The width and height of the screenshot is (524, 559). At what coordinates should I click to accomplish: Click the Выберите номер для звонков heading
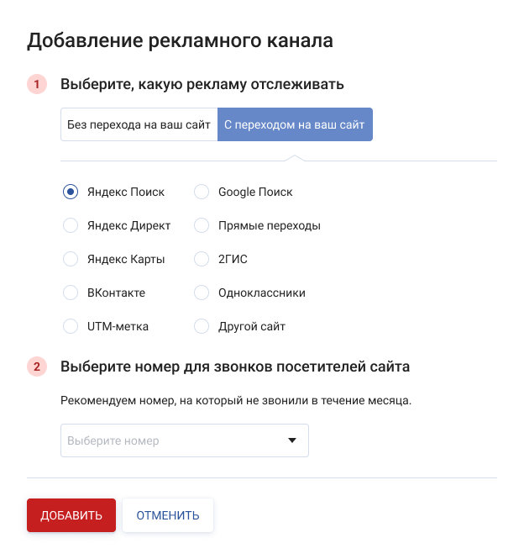(x=235, y=367)
